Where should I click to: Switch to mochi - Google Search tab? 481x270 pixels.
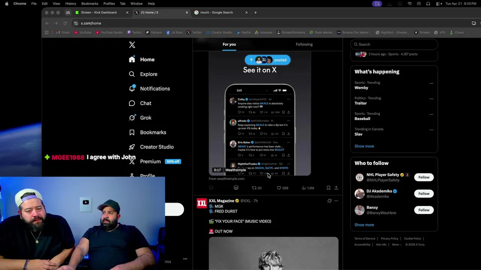click(216, 12)
